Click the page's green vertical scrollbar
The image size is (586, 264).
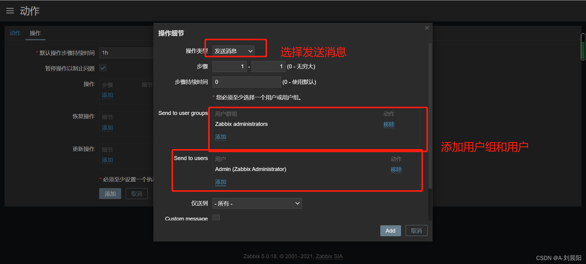click(x=583, y=47)
